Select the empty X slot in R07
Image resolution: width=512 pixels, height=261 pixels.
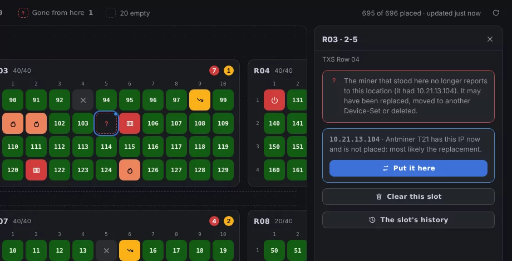pyautogui.click(x=106, y=250)
